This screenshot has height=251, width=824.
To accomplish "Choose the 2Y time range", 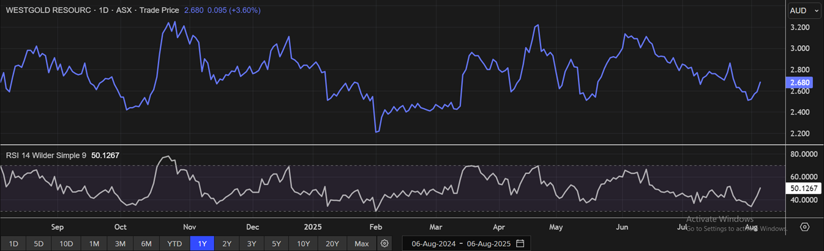I will tap(227, 244).
